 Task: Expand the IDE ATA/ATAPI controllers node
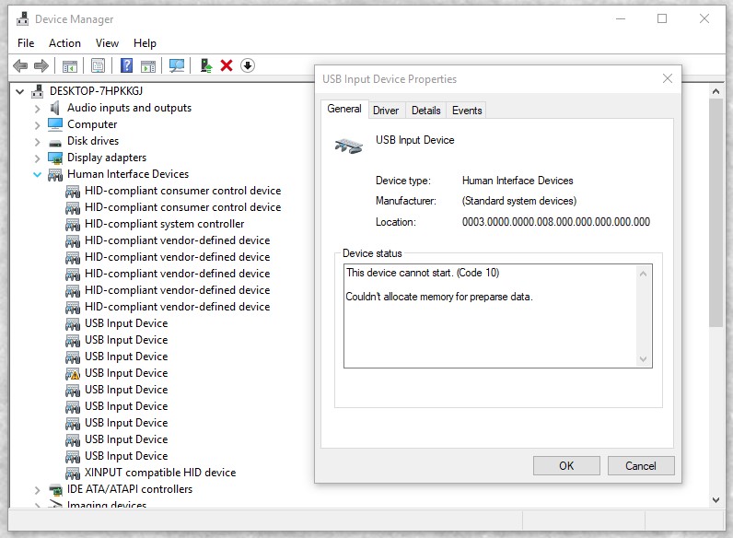click(x=38, y=490)
